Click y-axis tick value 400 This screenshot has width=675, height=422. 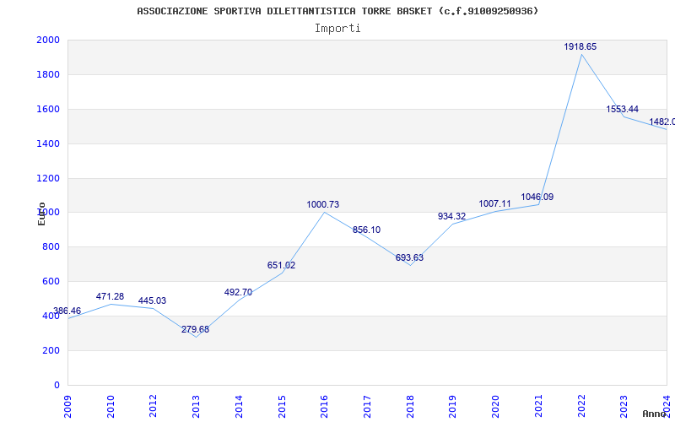51,316
